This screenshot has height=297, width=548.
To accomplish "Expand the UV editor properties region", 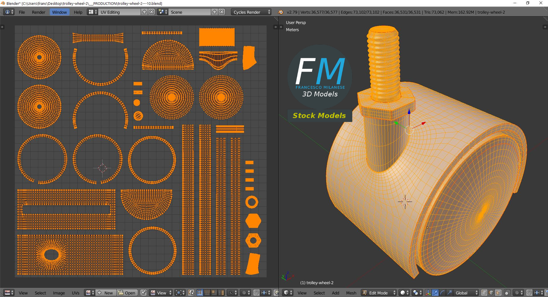I will (275, 27).
